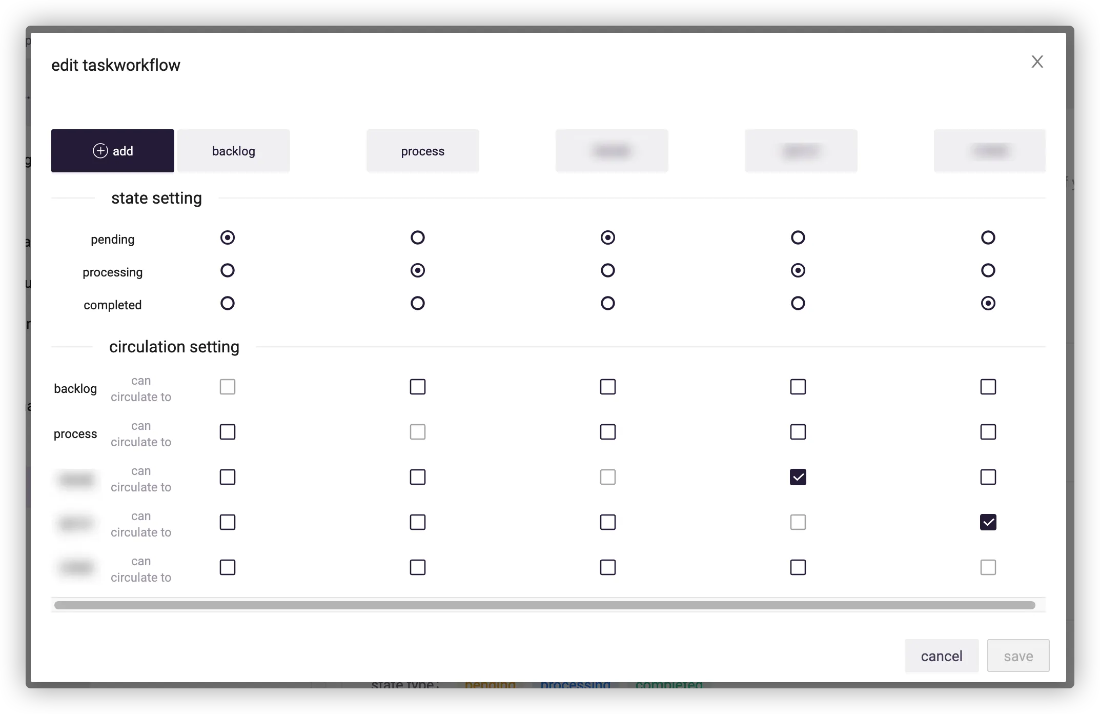Viewport: 1100px width, 714px height.
Task: Set process column to pending state
Action: [x=418, y=237]
